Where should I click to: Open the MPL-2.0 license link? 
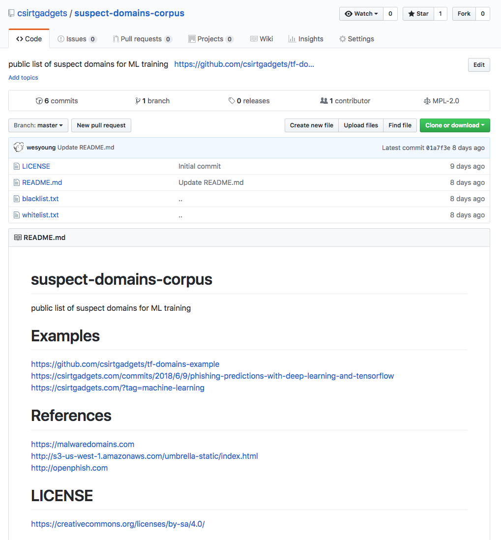click(x=442, y=101)
